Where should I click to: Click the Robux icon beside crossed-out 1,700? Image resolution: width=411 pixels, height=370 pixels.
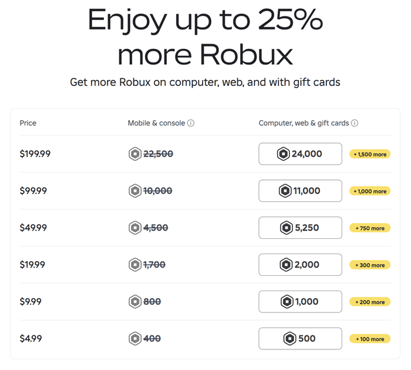click(x=135, y=265)
